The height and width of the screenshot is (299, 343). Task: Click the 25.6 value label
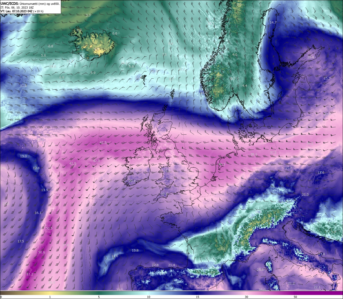[x=260, y=270]
